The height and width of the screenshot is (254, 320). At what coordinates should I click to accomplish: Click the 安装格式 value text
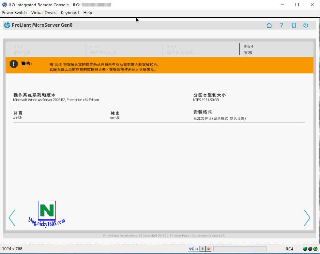(x=220, y=118)
